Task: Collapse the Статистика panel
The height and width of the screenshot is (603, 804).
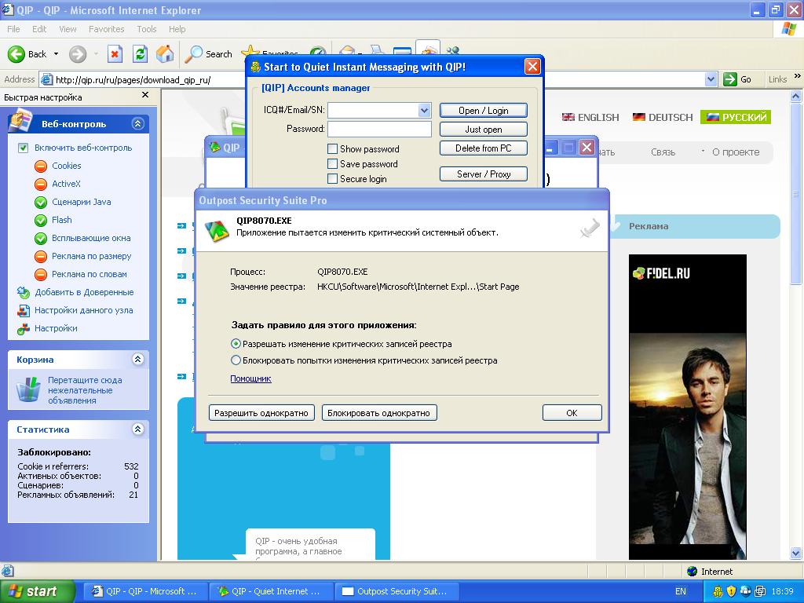Action: pyautogui.click(x=137, y=429)
